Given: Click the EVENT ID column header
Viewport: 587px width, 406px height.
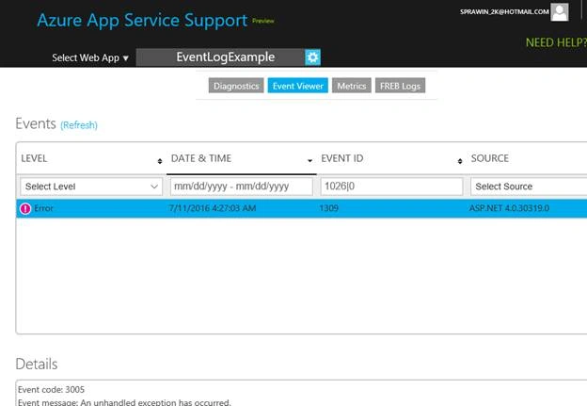Looking at the screenshot, I should (342, 158).
